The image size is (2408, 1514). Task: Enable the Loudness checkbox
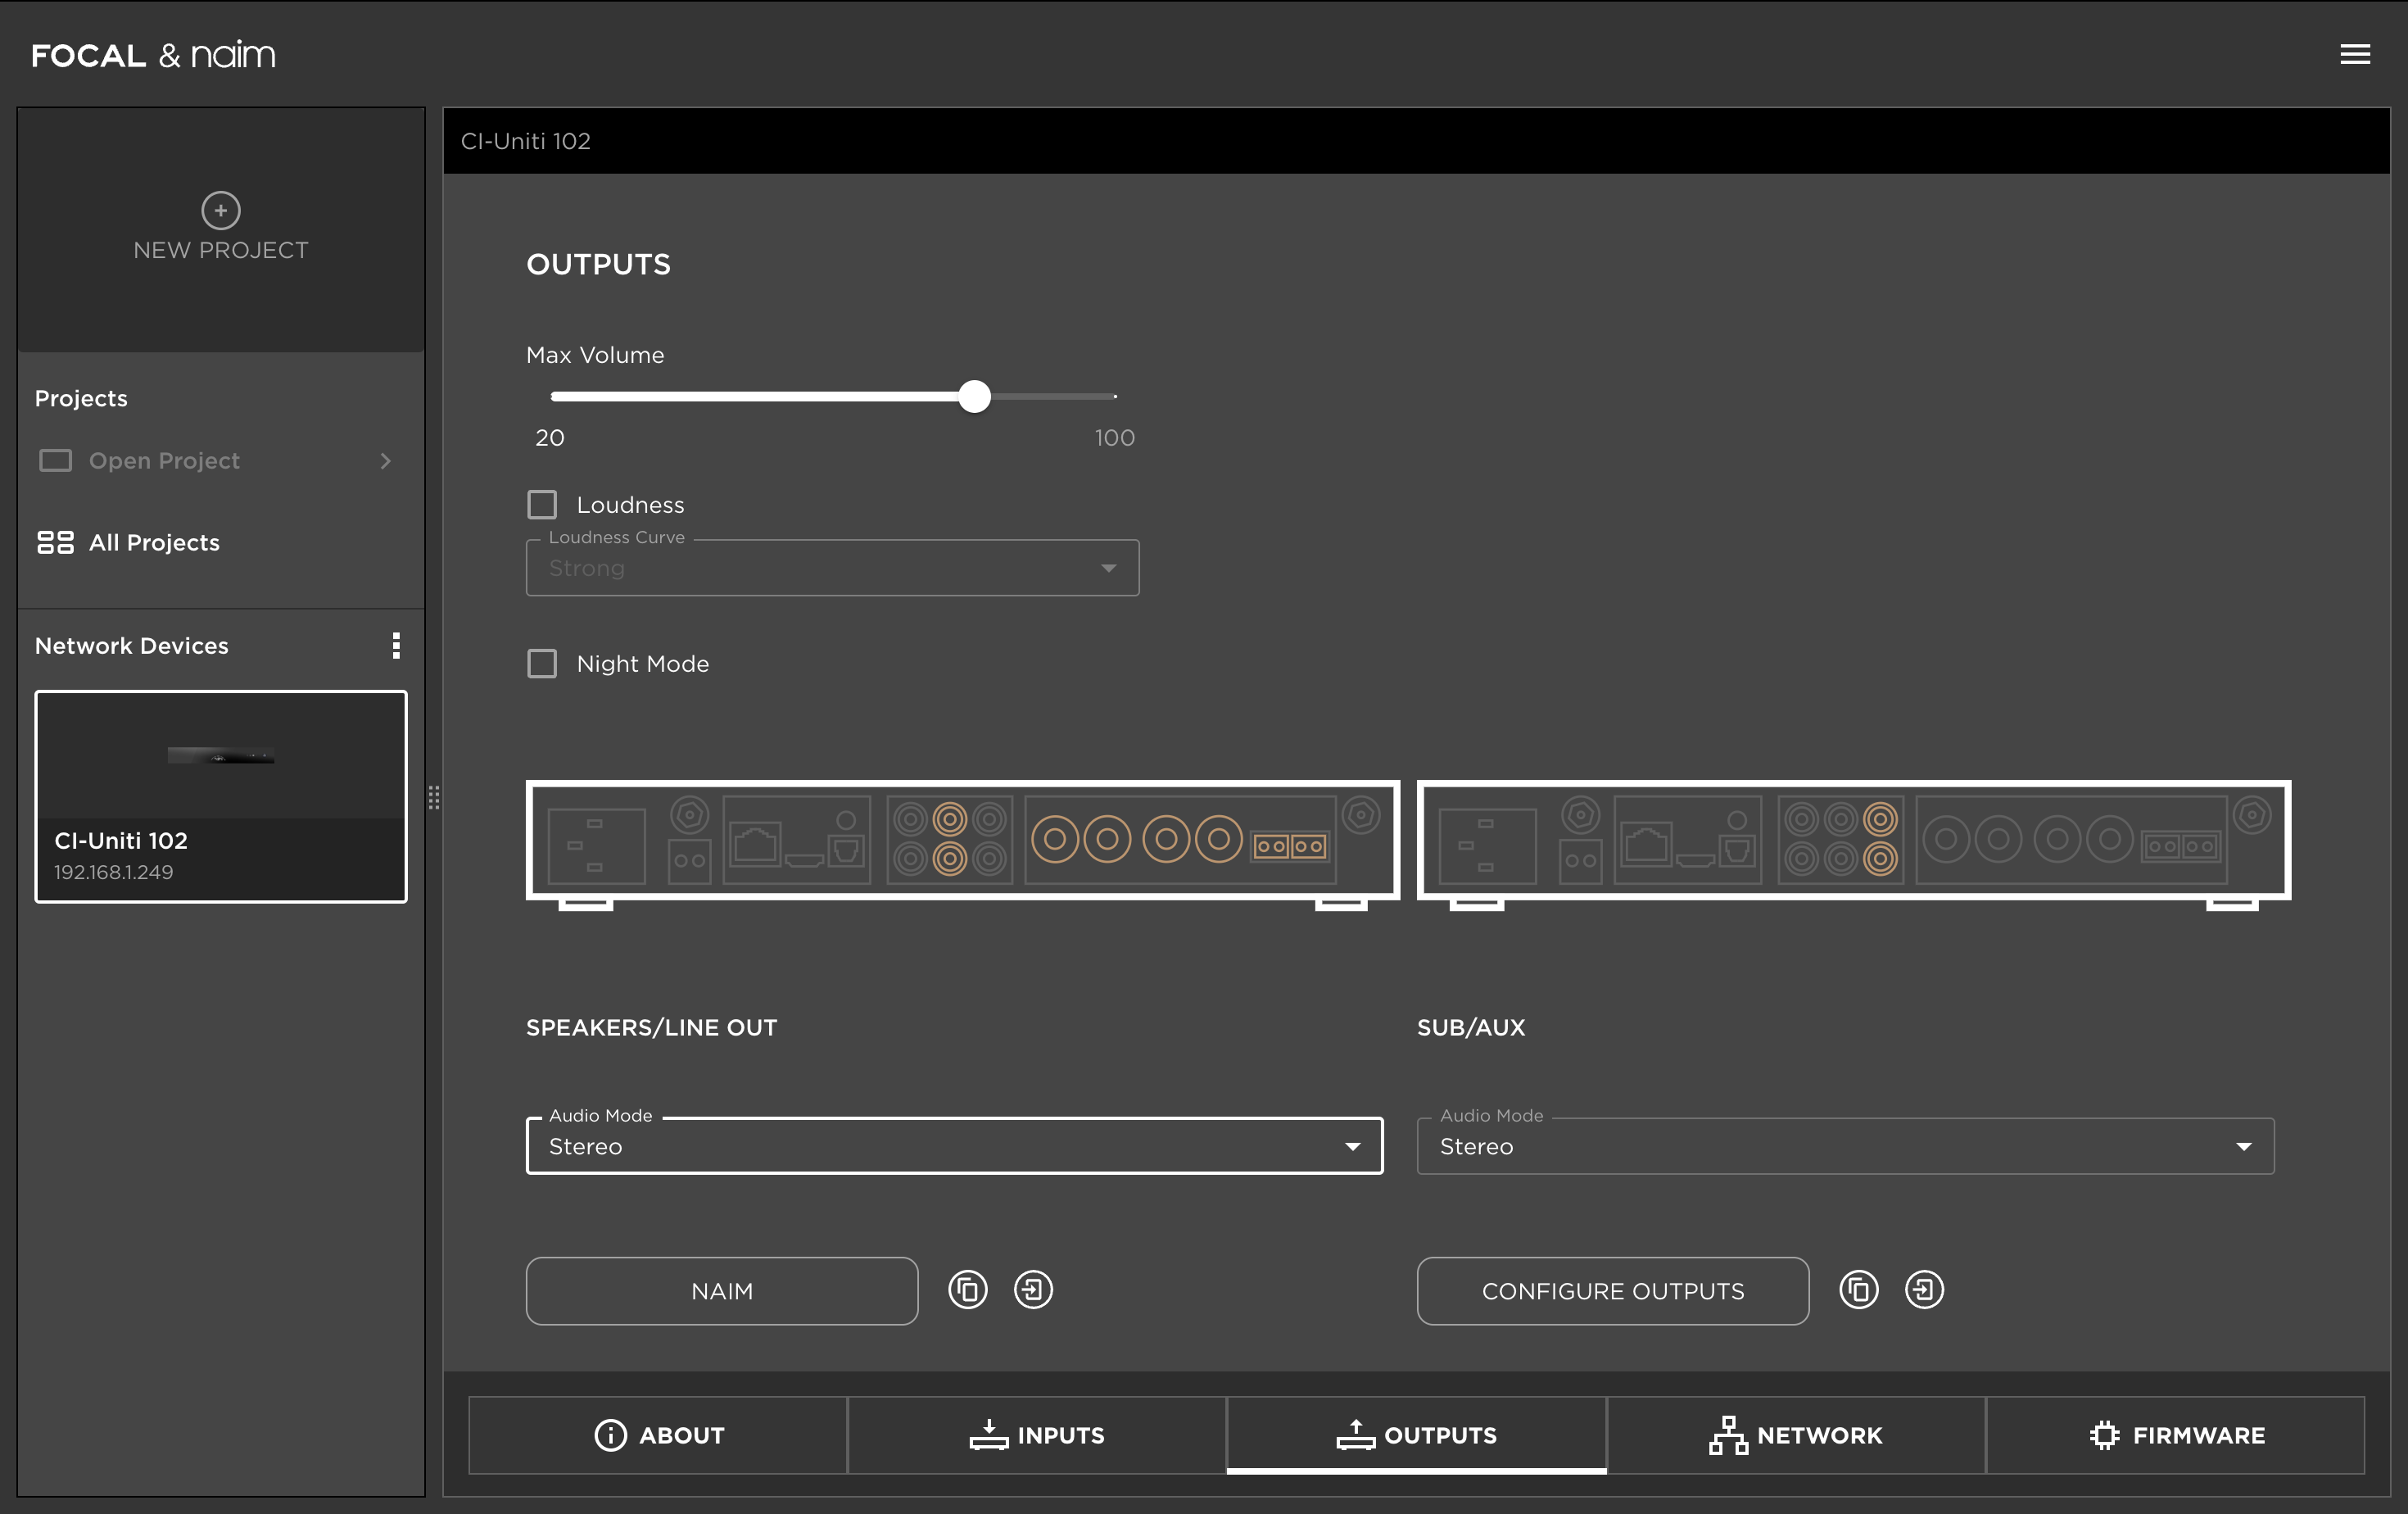point(542,504)
